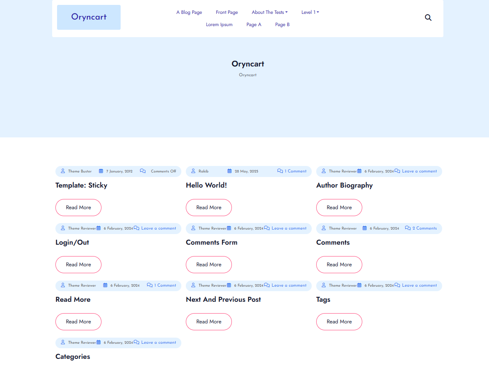Screen dimensions: 489x367
Task: Open Leave a comment for Comments Form post
Action: click(x=289, y=228)
